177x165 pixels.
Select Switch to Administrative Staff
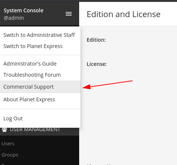[x=39, y=35]
